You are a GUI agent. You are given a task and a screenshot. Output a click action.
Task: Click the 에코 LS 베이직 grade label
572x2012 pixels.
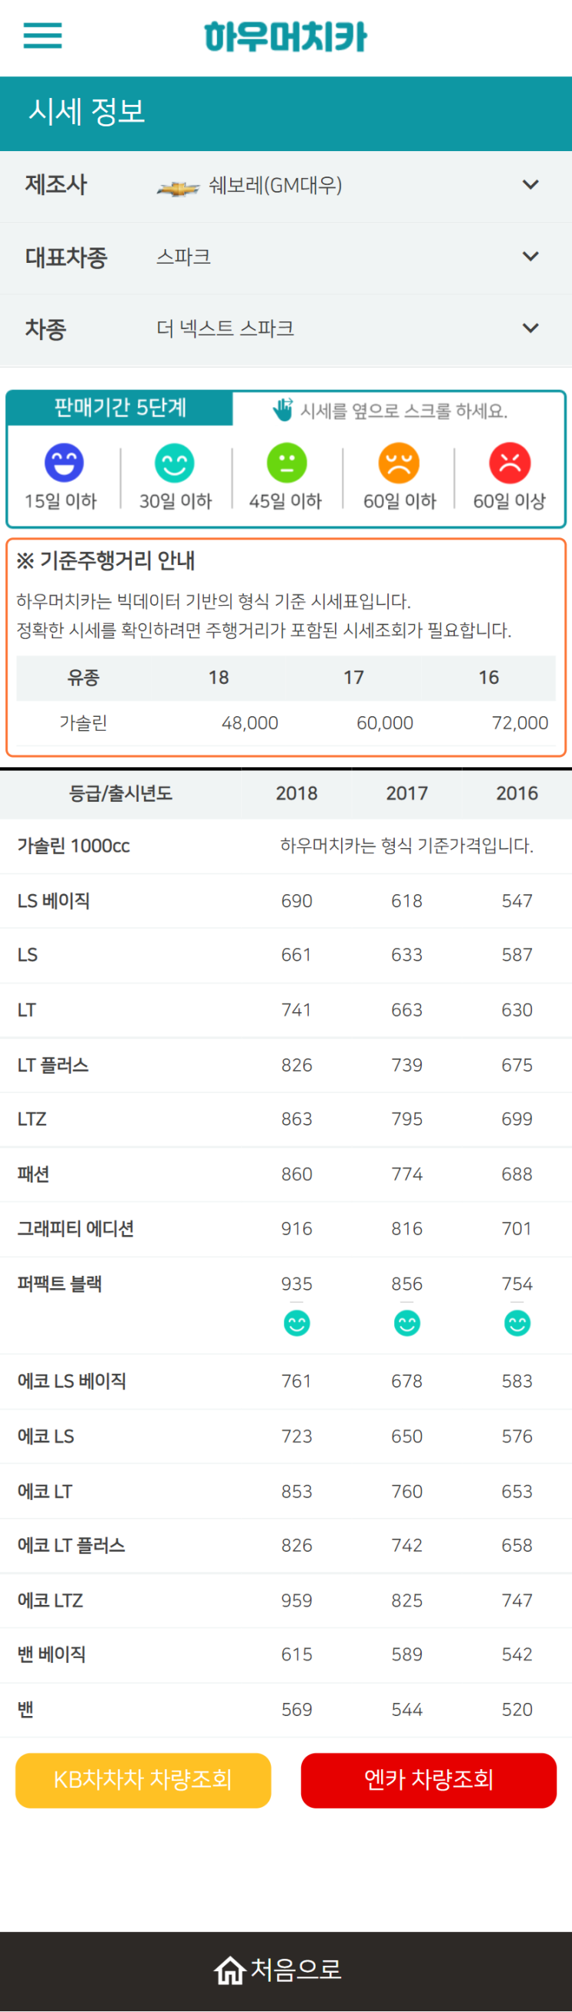tap(72, 1381)
